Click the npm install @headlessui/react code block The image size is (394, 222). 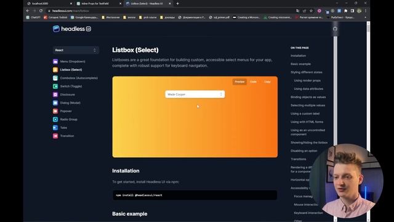click(x=195, y=195)
